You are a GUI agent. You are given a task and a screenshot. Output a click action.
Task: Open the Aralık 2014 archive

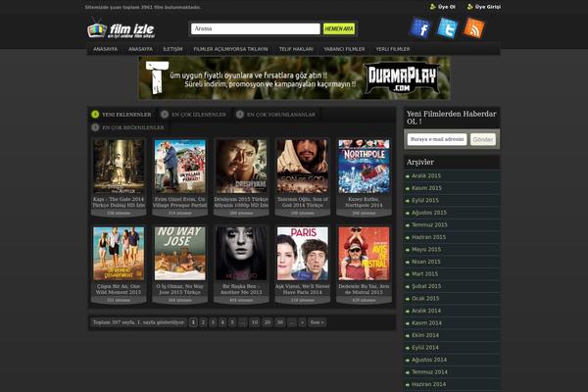tap(426, 311)
